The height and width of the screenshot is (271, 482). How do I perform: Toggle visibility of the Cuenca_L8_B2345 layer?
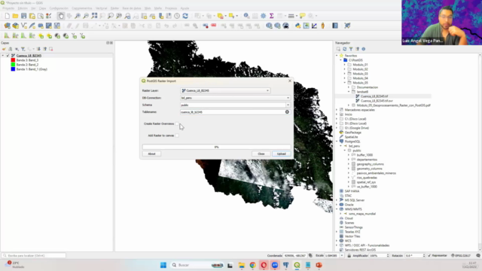pos(8,56)
